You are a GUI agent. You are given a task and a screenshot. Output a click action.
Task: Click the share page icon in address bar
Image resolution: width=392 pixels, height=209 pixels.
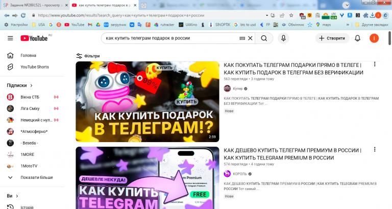pos(282,15)
